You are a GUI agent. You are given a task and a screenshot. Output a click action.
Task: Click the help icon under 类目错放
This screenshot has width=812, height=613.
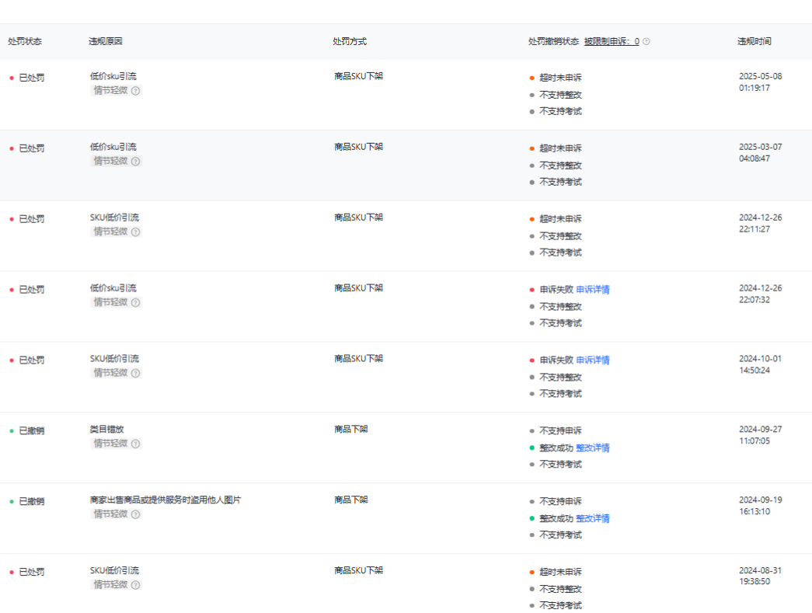tap(135, 444)
